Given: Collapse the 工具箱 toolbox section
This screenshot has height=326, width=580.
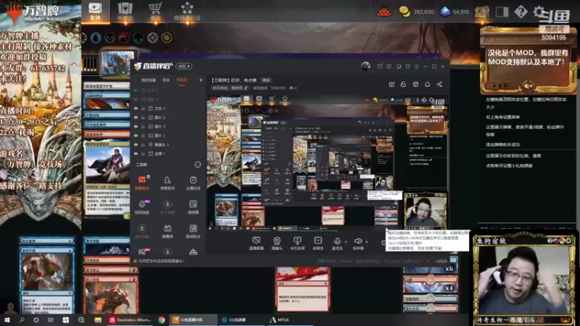Looking at the screenshot, I should [197, 164].
